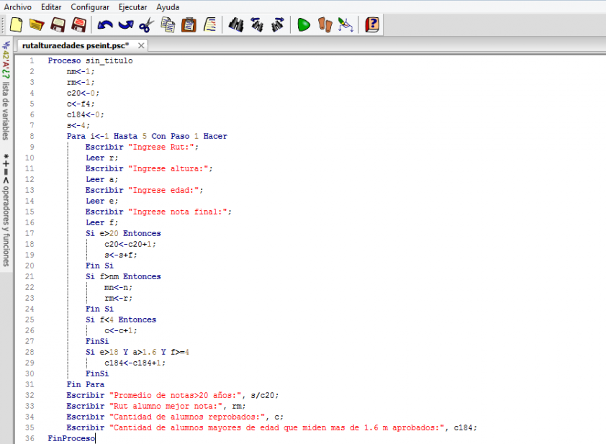Expand the 'lista de variables' side panel
Screen dimensions: 606x444
tap(6, 91)
